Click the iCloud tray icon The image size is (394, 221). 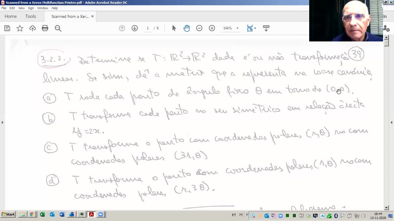322,216
